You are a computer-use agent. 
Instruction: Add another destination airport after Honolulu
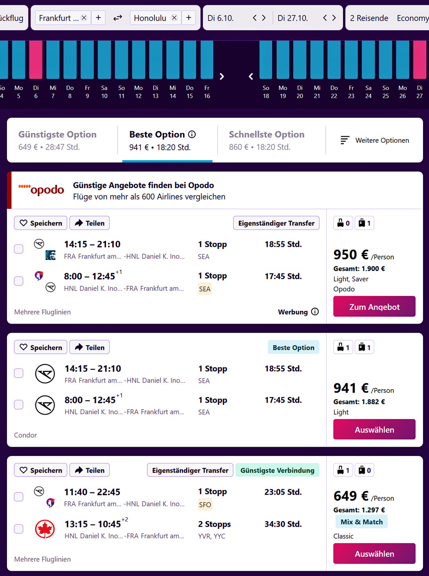(x=189, y=18)
